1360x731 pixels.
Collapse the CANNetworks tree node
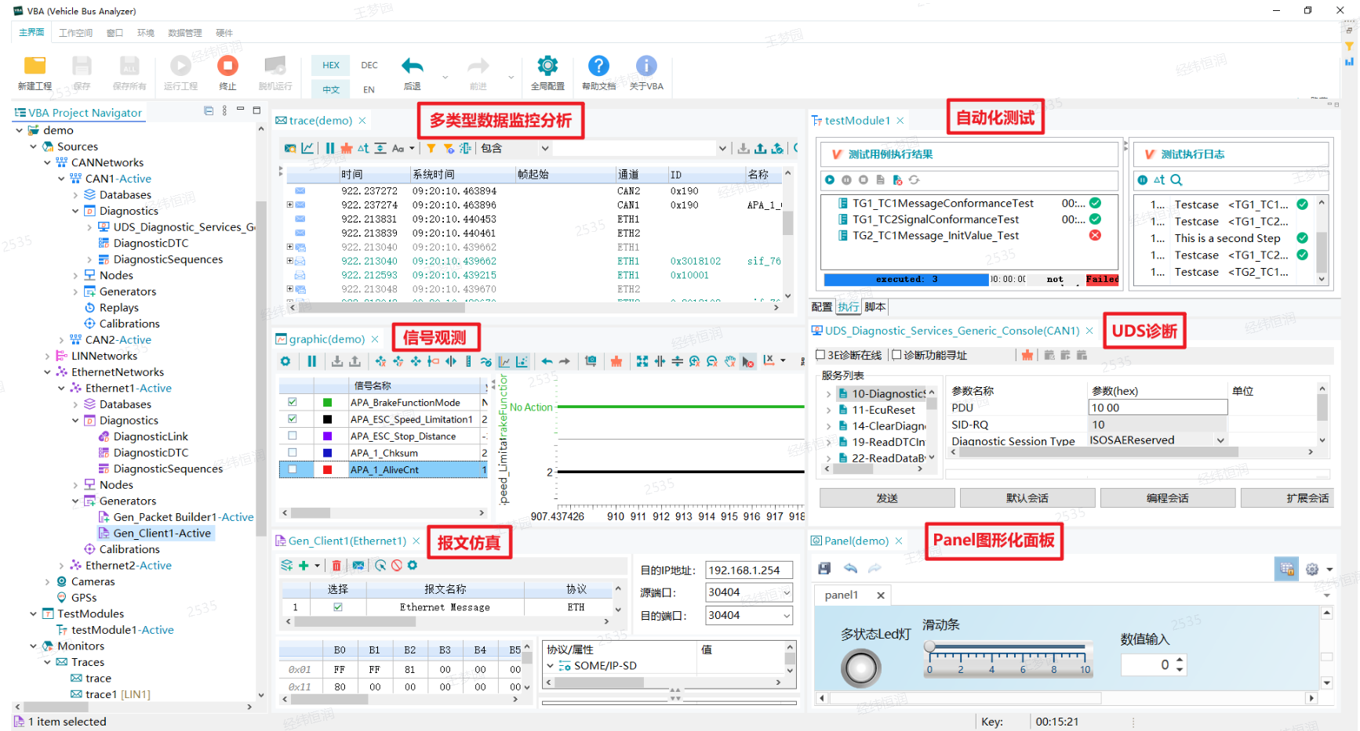(48, 162)
